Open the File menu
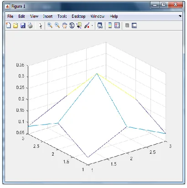 tap(10, 16)
